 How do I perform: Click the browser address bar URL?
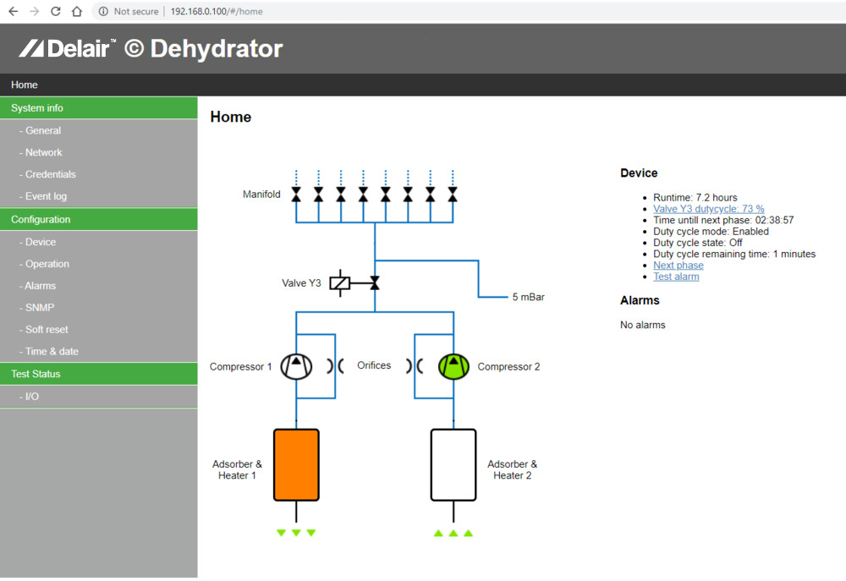click(x=217, y=11)
